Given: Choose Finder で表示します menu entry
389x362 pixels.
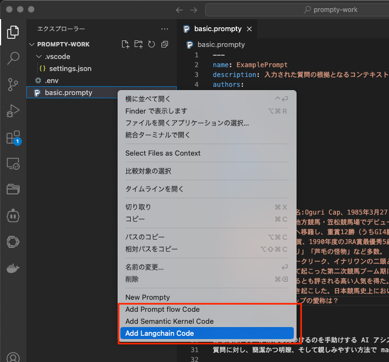Looking at the screenshot, I should [207, 111].
